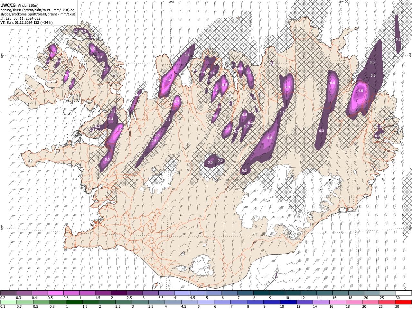Click the dark teal 8 mm snow swatch

261,293
